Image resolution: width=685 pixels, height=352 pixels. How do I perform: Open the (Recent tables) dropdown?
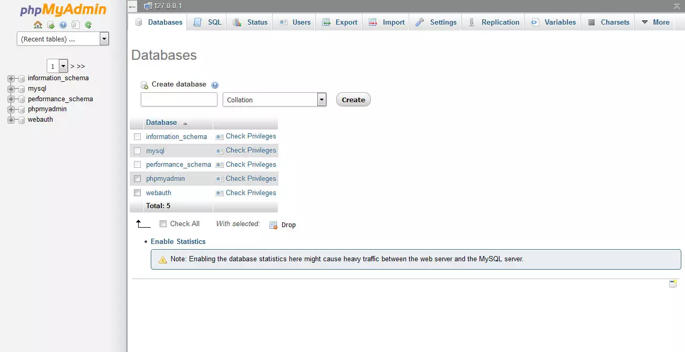[63, 39]
